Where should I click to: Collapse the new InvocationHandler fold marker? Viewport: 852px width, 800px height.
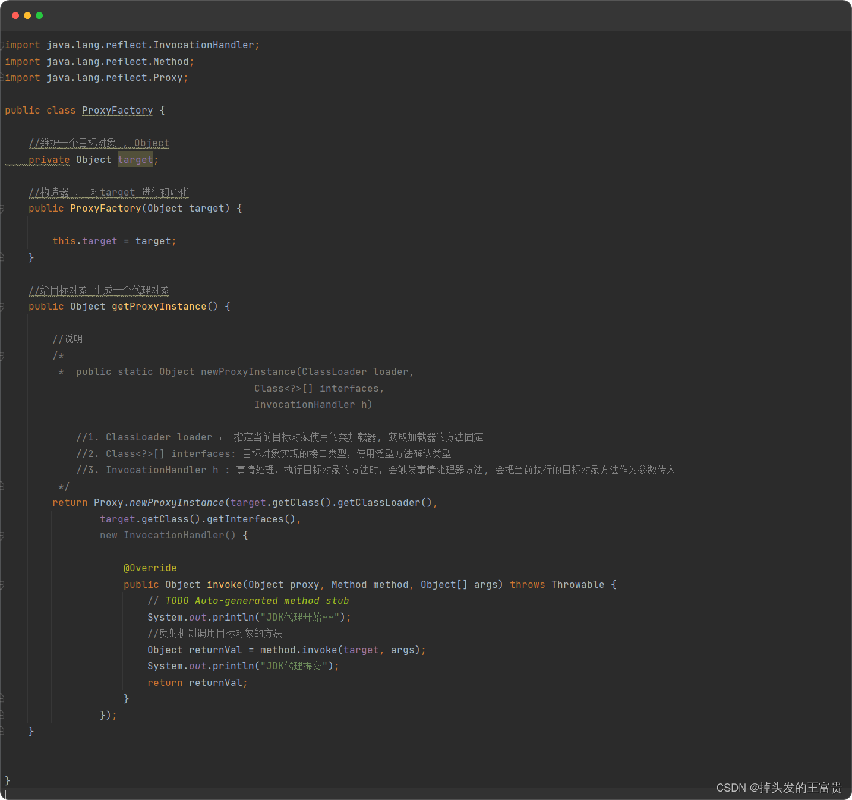[x=2, y=536]
